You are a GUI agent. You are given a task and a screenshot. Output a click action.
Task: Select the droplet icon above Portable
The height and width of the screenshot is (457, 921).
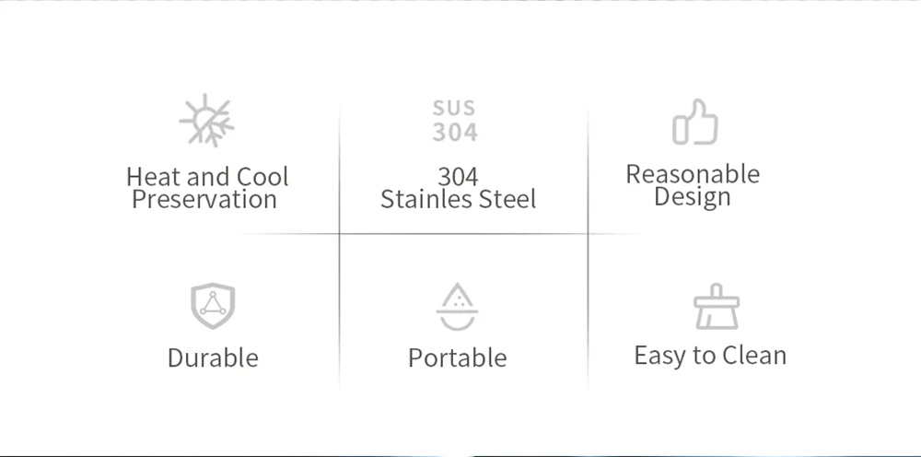point(457,307)
